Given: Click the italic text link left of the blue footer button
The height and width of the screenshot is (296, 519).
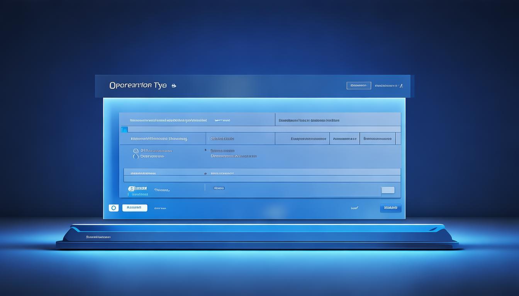Looking at the screenshot, I should 354,208.
